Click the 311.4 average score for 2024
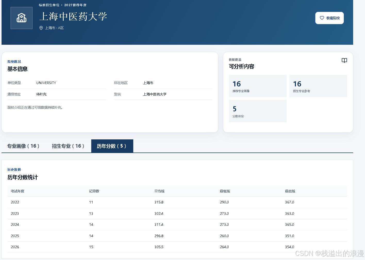 point(159,225)
